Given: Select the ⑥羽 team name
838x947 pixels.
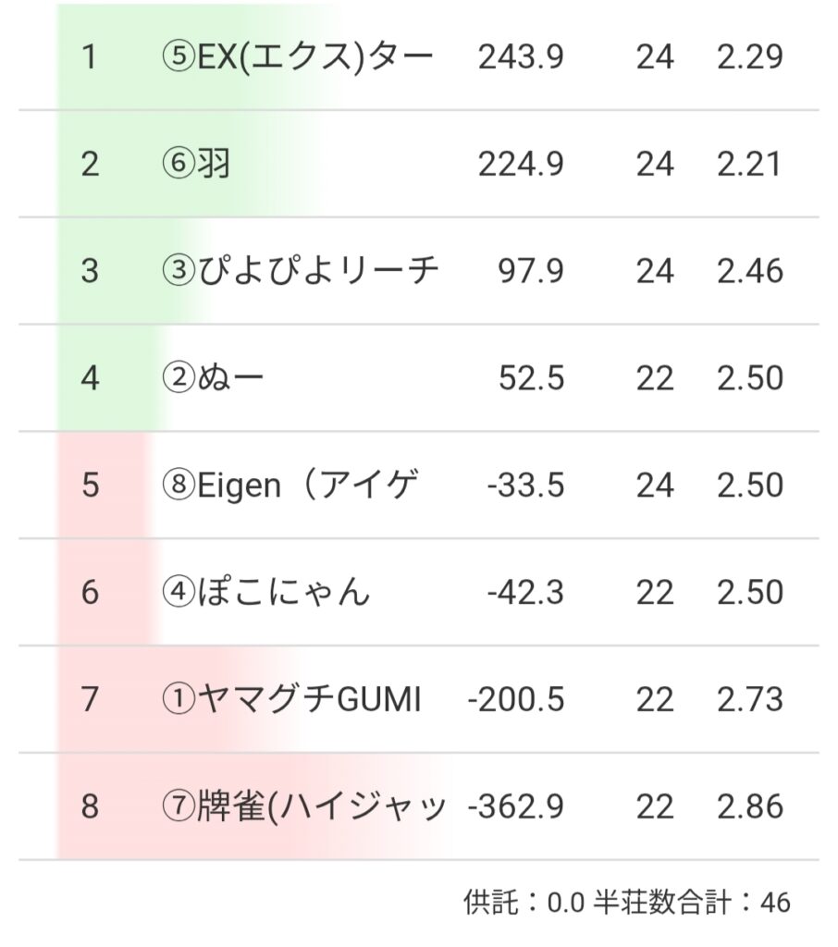Looking at the screenshot, I should tap(195, 165).
